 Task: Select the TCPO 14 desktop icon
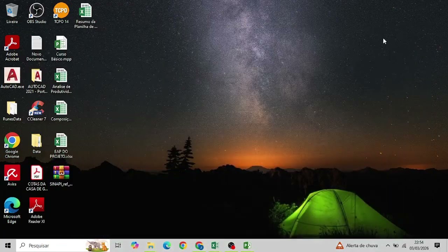coord(61,14)
